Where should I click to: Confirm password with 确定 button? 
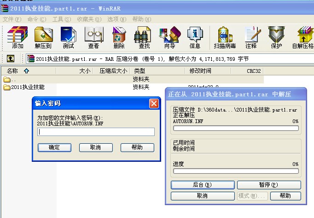click(x=54, y=147)
